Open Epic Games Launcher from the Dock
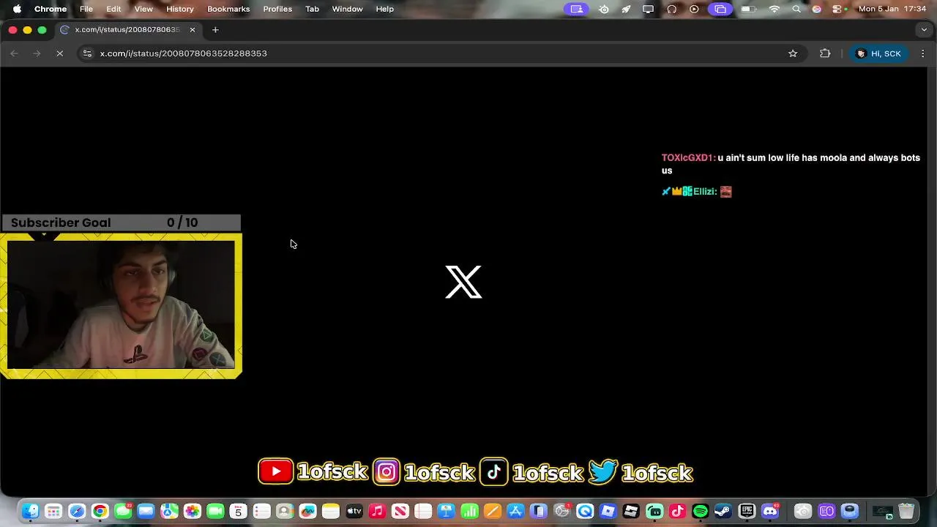The height and width of the screenshot is (527, 937). 747,511
